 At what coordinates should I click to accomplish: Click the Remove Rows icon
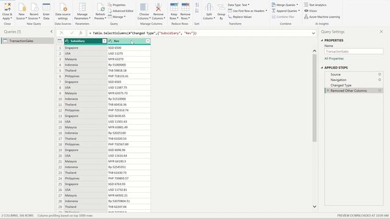click(185, 7)
